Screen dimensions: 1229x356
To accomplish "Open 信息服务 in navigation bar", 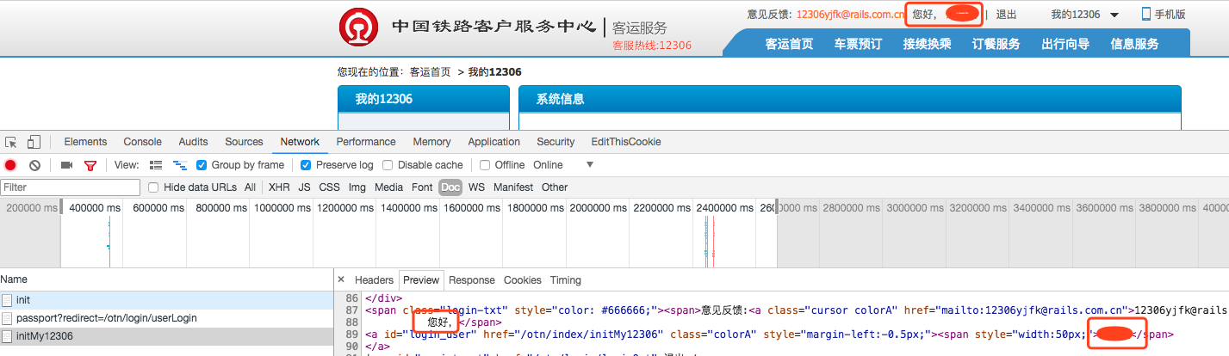I will 1134,44.
